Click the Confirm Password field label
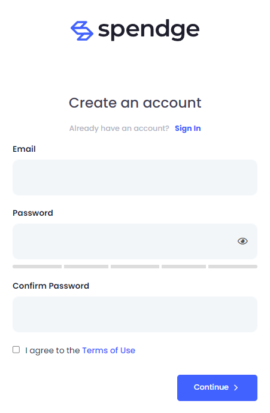This screenshot has height=413, width=270. pyautogui.click(x=51, y=286)
